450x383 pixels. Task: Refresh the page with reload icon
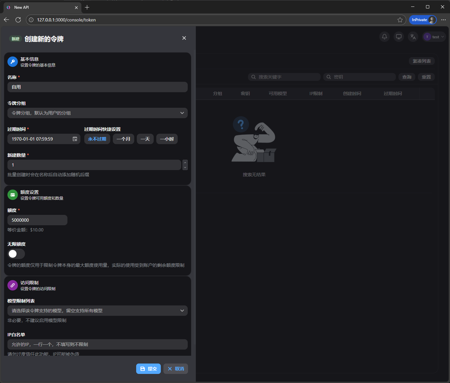pyautogui.click(x=18, y=20)
